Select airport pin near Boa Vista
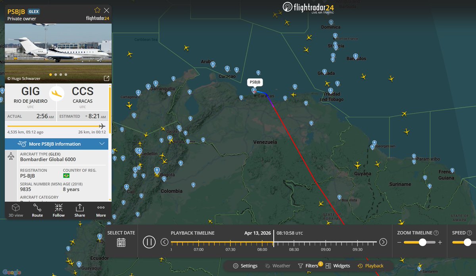 click(x=339, y=197)
